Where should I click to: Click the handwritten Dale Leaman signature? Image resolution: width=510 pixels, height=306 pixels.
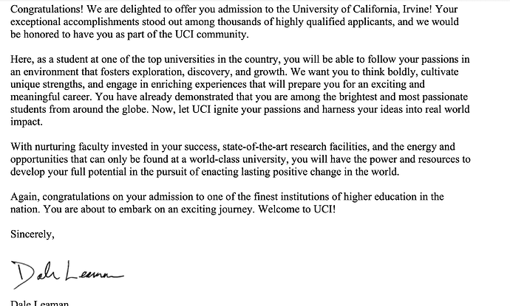pos(68,274)
